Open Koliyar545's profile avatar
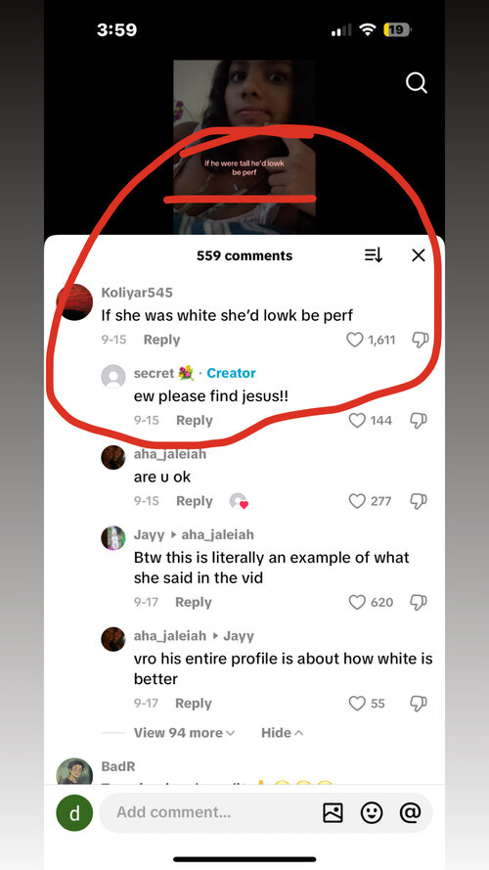Screen dimensions: 489x870 [x=75, y=301]
